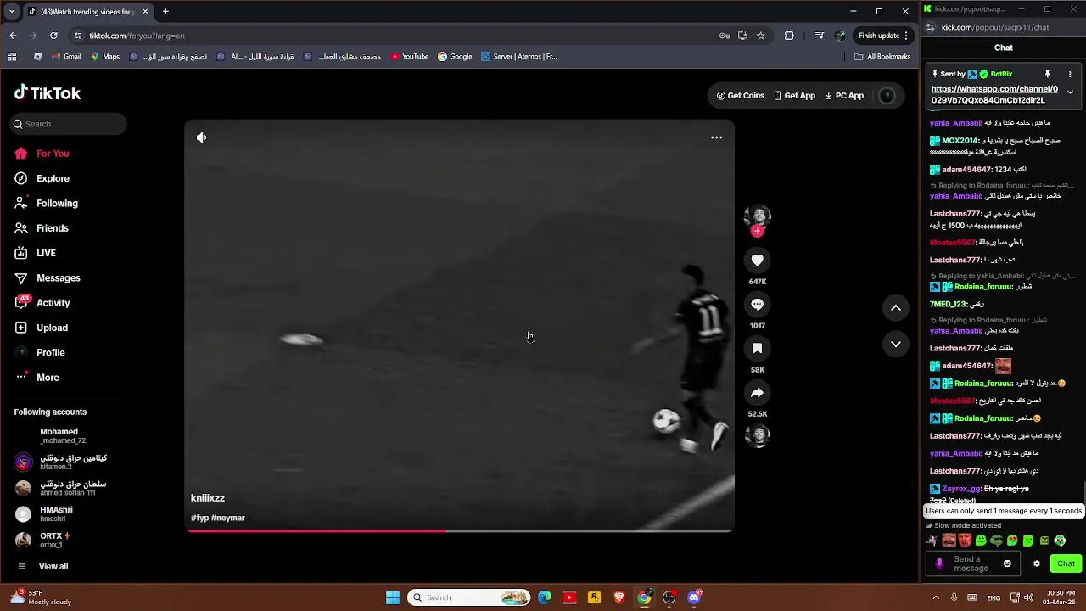The height and width of the screenshot is (611, 1086).
Task: Open the Following feed
Action: (x=47, y=204)
